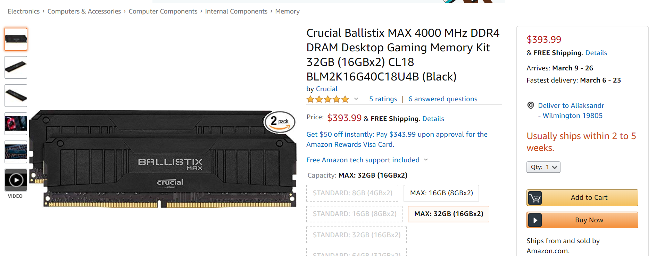The width and height of the screenshot is (656, 256).
Task: Click the delivery location pin icon
Action: [x=531, y=105]
